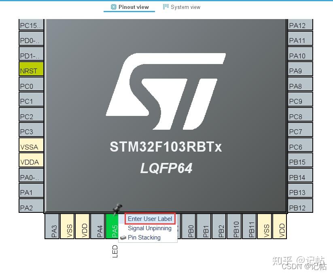This screenshot has width=333, height=274.
Task: Select the NRST reset pin
Action: tap(30, 70)
